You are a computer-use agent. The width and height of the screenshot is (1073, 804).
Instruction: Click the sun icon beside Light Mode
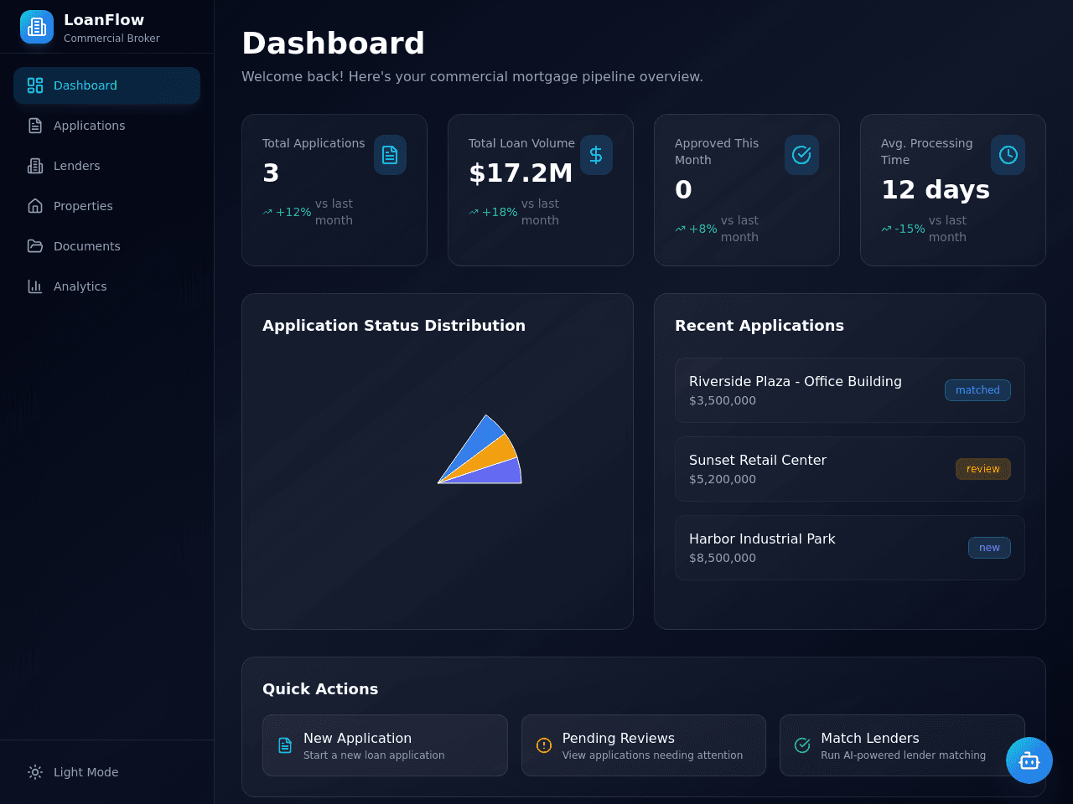click(35, 772)
